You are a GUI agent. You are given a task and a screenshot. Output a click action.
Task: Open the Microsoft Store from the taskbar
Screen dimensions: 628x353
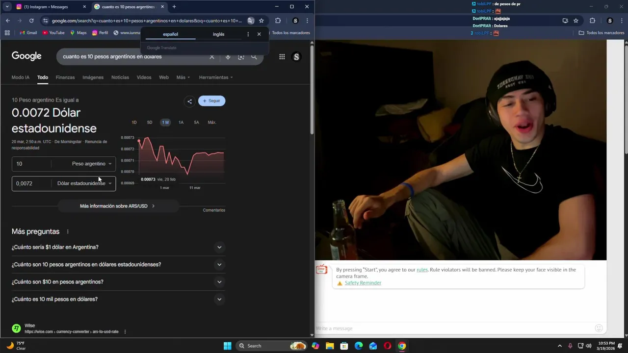(x=344, y=346)
